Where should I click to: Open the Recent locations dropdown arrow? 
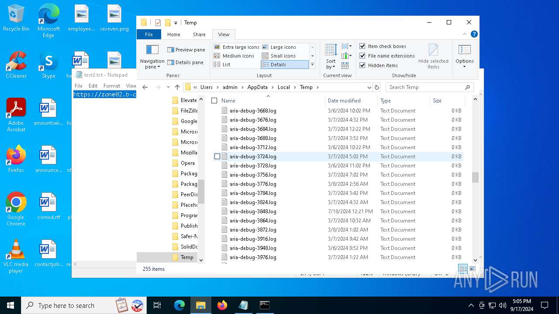click(x=168, y=87)
